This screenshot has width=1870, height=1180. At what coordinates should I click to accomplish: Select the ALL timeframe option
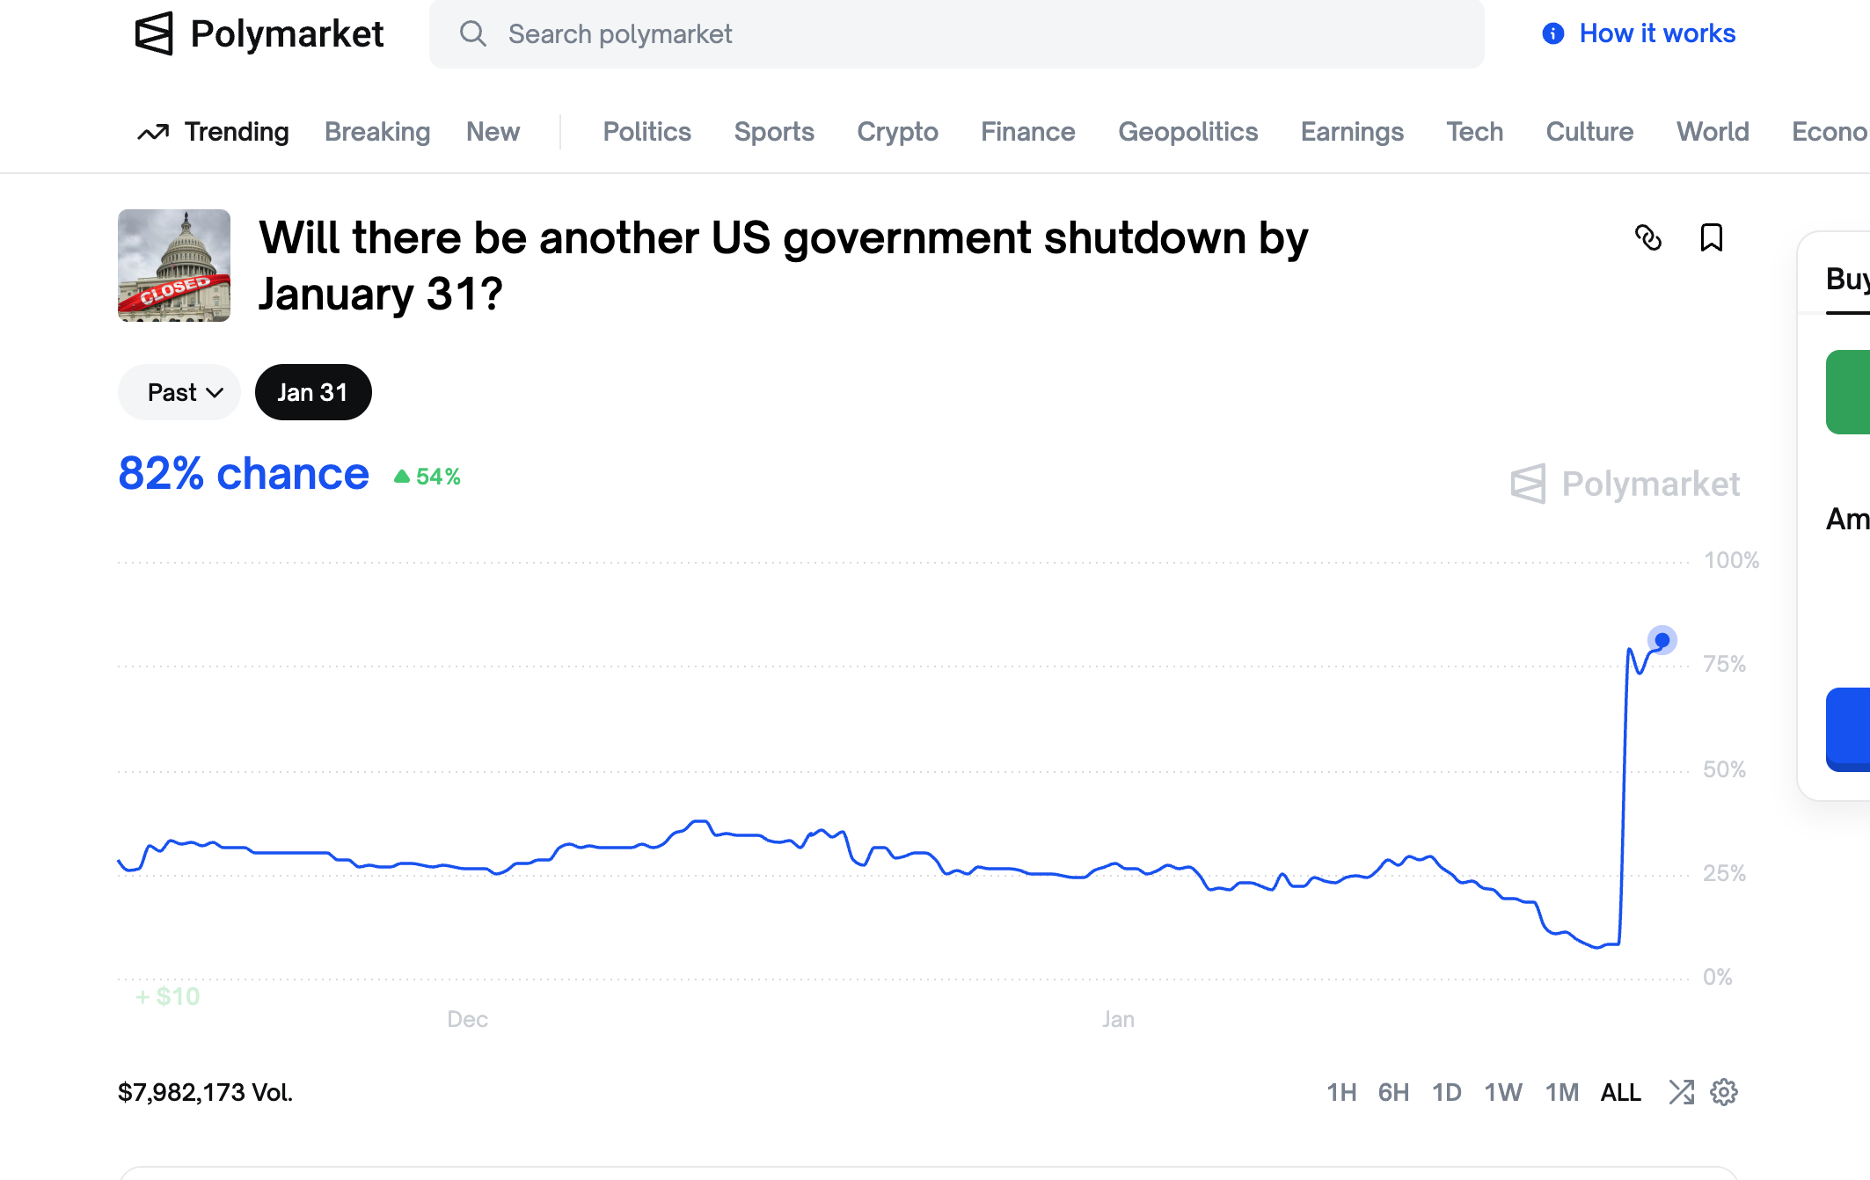1621,1092
